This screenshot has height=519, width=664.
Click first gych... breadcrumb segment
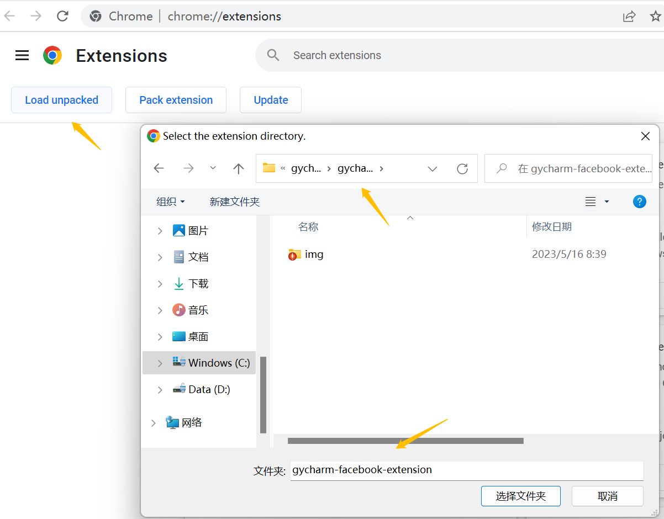(x=306, y=168)
